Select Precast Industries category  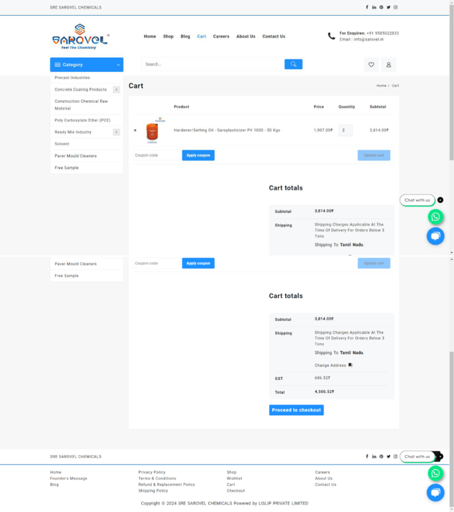72,77
